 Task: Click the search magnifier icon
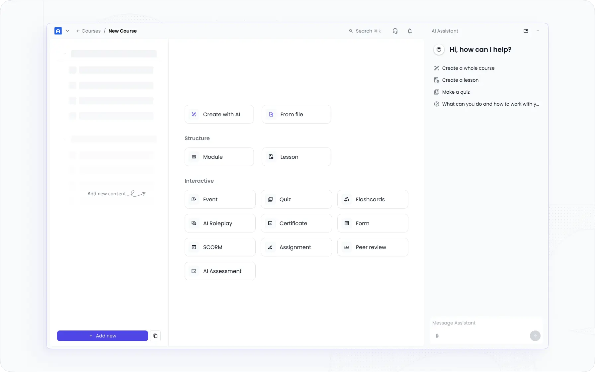pos(351,31)
